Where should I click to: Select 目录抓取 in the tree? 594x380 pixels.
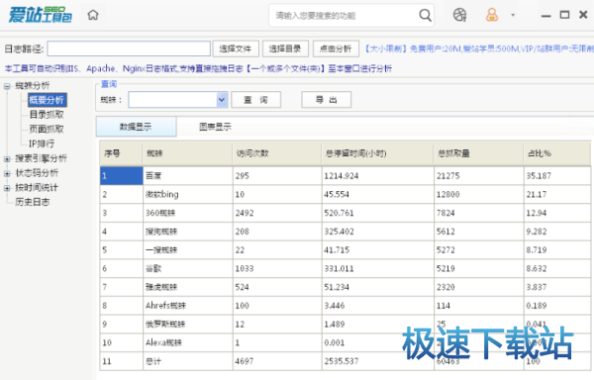point(47,115)
